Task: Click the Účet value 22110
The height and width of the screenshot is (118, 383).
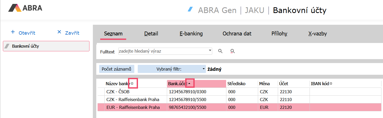Action: 286,100
